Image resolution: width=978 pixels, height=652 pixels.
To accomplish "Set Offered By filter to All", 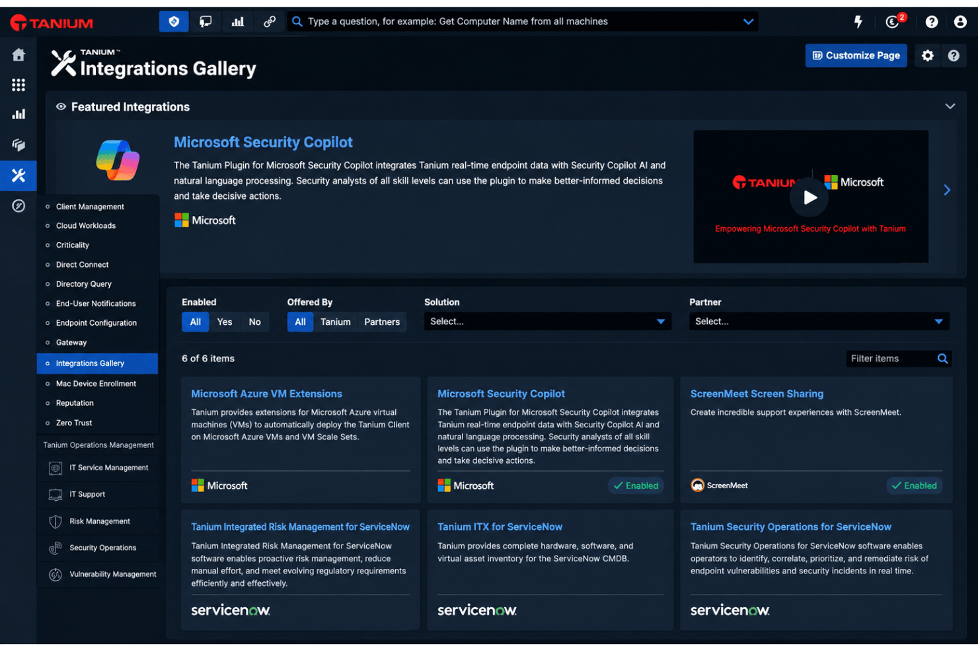I will (300, 322).
